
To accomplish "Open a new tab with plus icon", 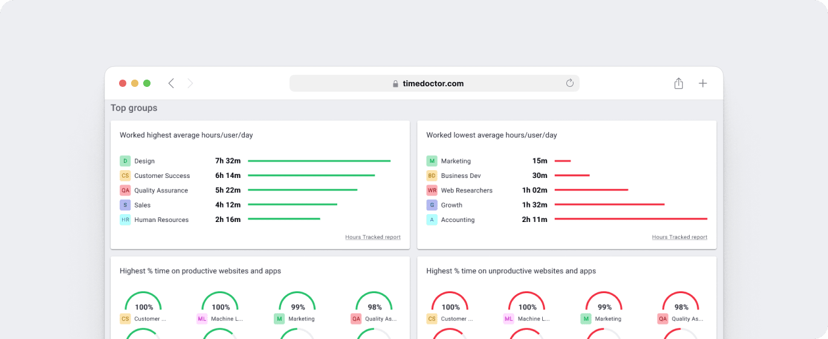I will point(702,84).
